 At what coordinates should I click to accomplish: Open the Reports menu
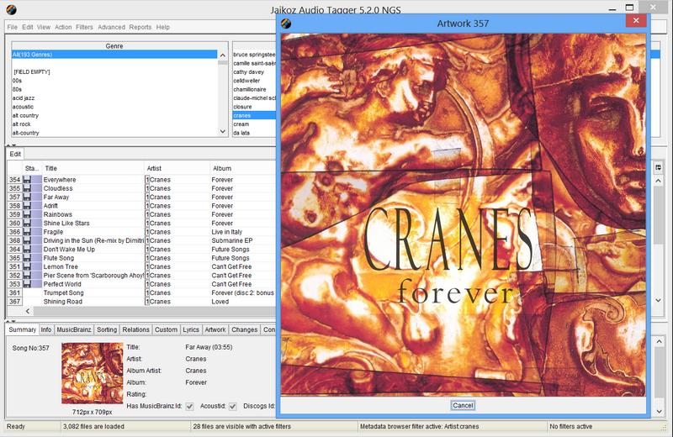[x=140, y=27]
